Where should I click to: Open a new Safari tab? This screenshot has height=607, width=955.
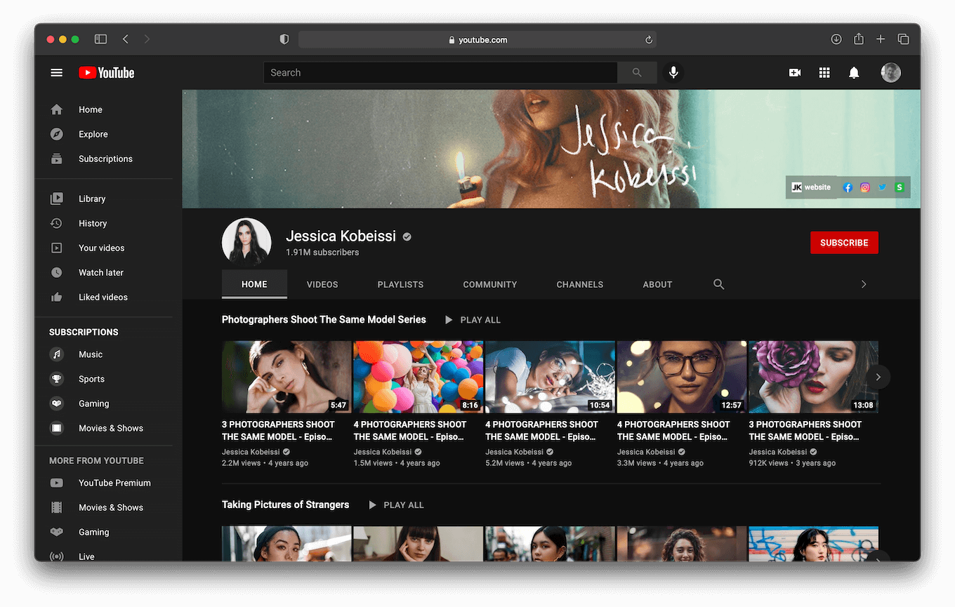[881, 39]
